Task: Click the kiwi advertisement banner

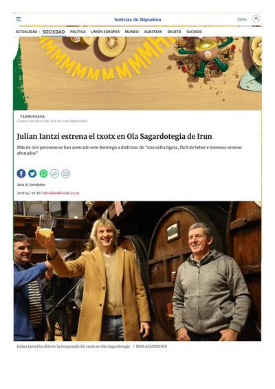Action: (x=137, y=73)
